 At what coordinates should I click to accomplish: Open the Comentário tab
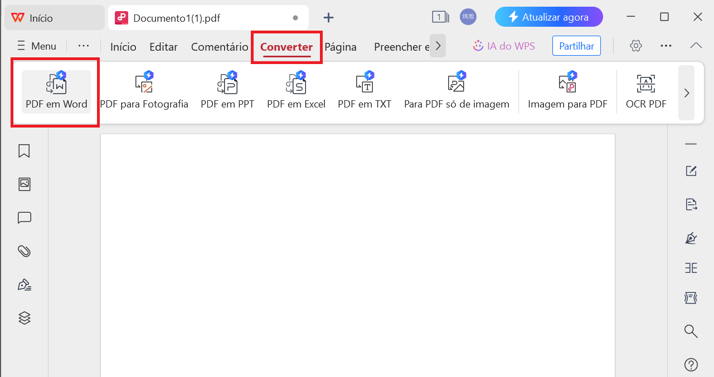point(220,47)
